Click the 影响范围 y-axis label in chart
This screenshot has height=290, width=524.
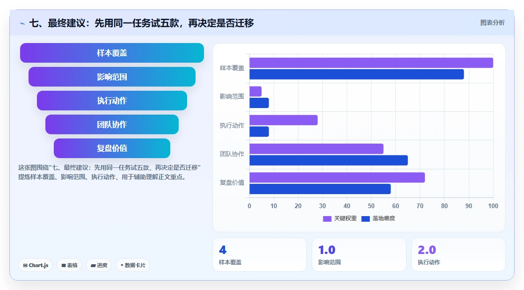(x=232, y=96)
